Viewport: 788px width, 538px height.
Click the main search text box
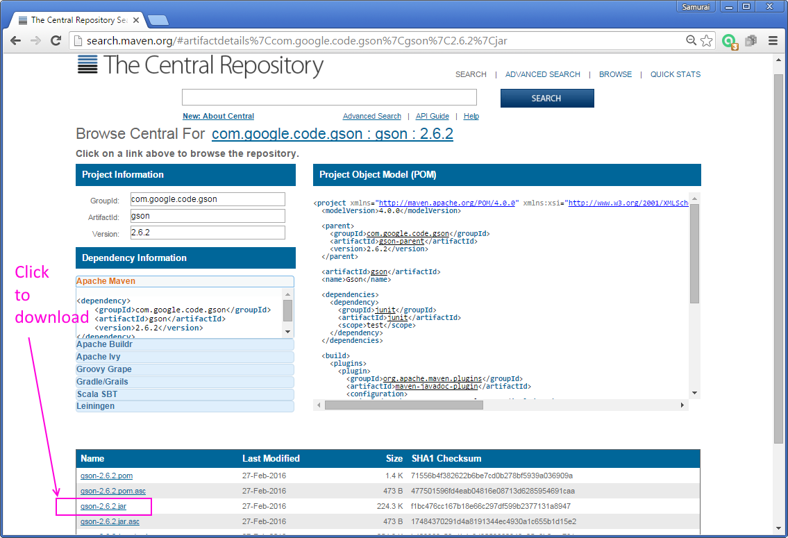[x=329, y=97]
